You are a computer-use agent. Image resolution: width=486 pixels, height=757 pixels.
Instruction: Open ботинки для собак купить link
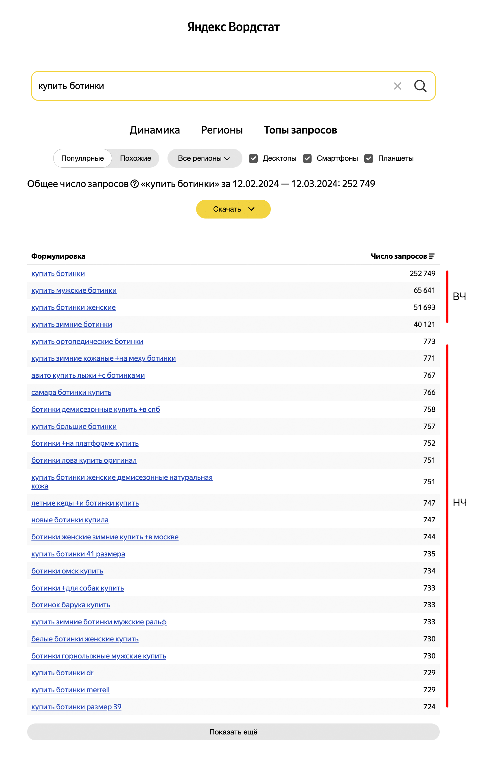[x=78, y=588]
